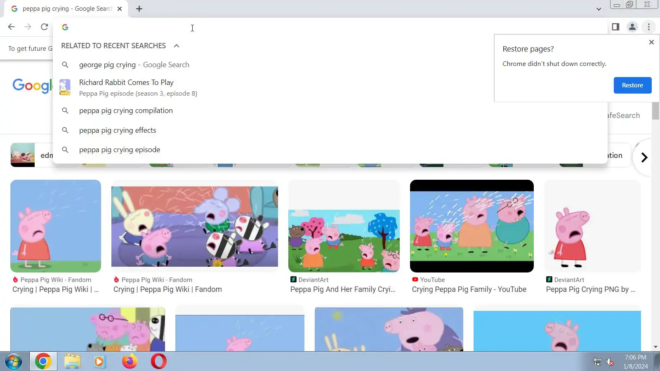Image resolution: width=660 pixels, height=371 pixels.
Task: Open first Peppa Pig Wiki Fandom image
Action: pyautogui.click(x=56, y=226)
